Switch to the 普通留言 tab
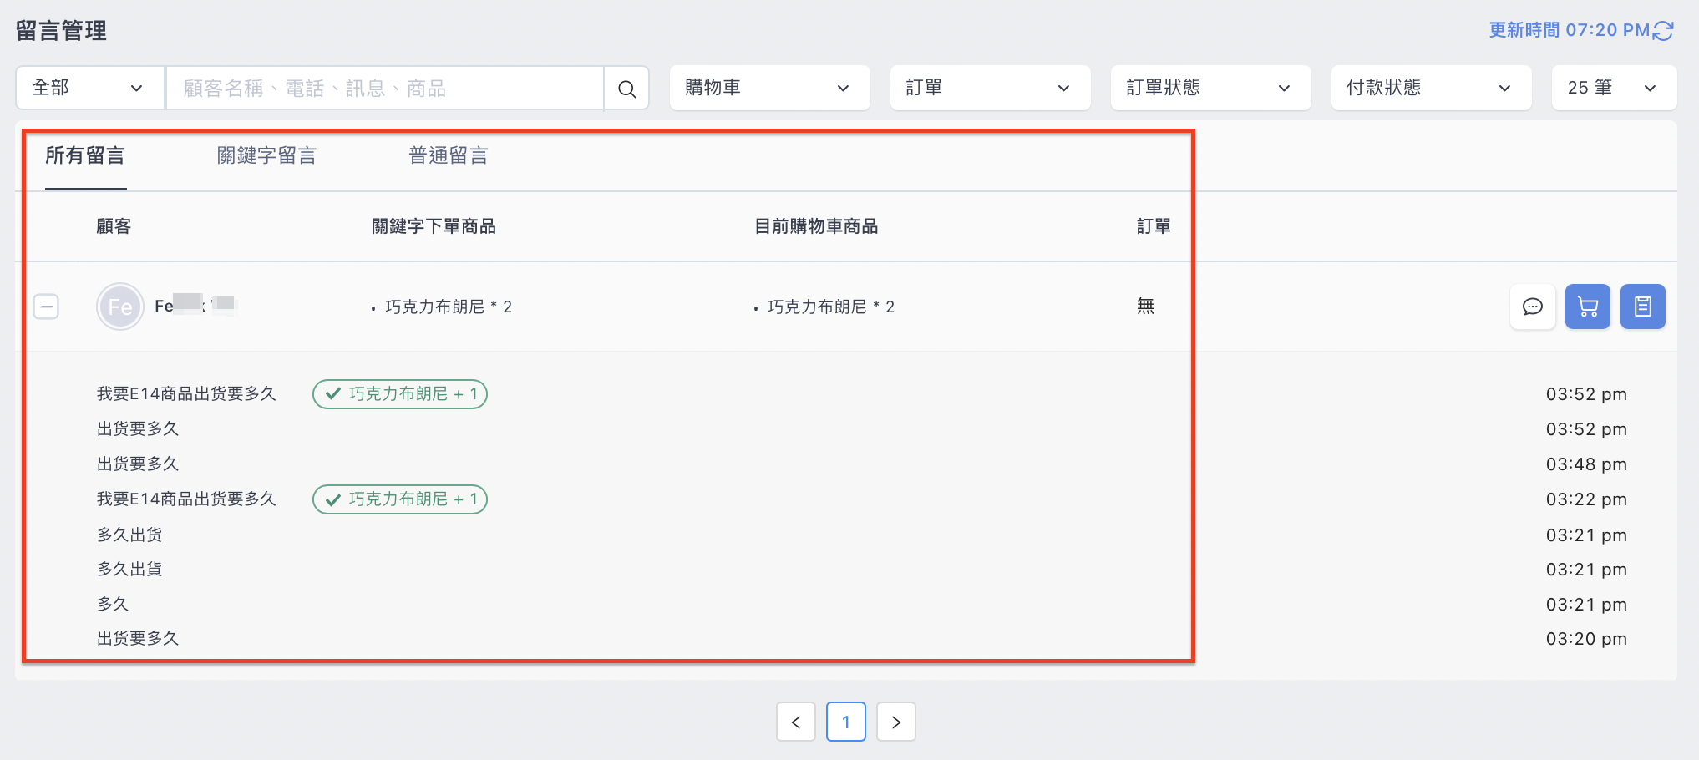Viewport: 1699px width, 760px height. coord(448,155)
